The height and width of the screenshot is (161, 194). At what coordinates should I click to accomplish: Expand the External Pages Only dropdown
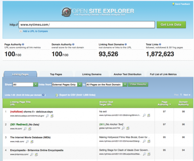point(67,85)
